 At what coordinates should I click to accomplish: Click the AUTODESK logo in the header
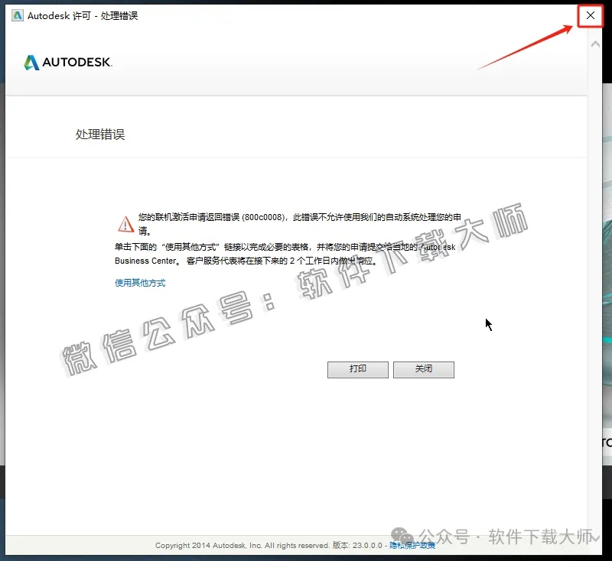tap(68, 63)
